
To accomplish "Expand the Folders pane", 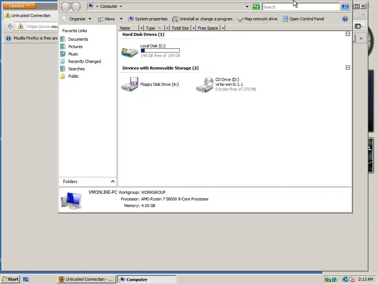I will (112, 181).
